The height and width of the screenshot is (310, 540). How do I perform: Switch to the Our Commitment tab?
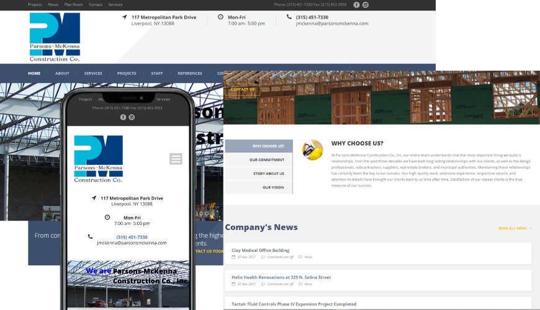coord(259,160)
